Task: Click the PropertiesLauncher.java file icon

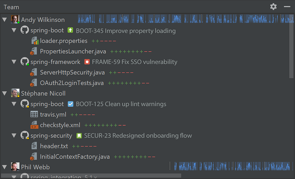Action: coord(34,51)
